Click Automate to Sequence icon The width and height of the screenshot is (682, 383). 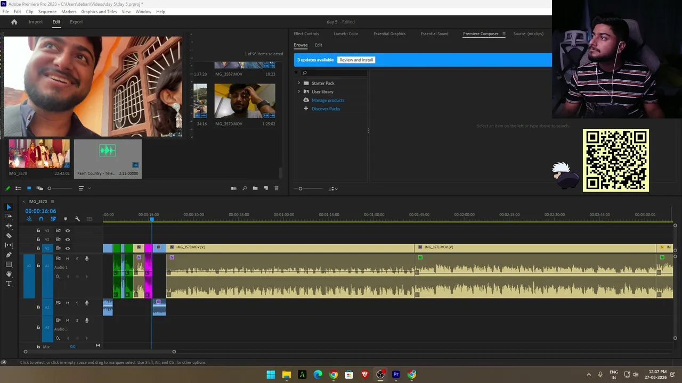(233, 188)
